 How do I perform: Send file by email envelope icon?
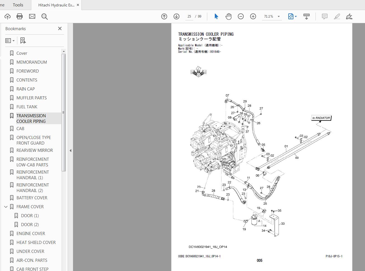(x=32, y=16)
